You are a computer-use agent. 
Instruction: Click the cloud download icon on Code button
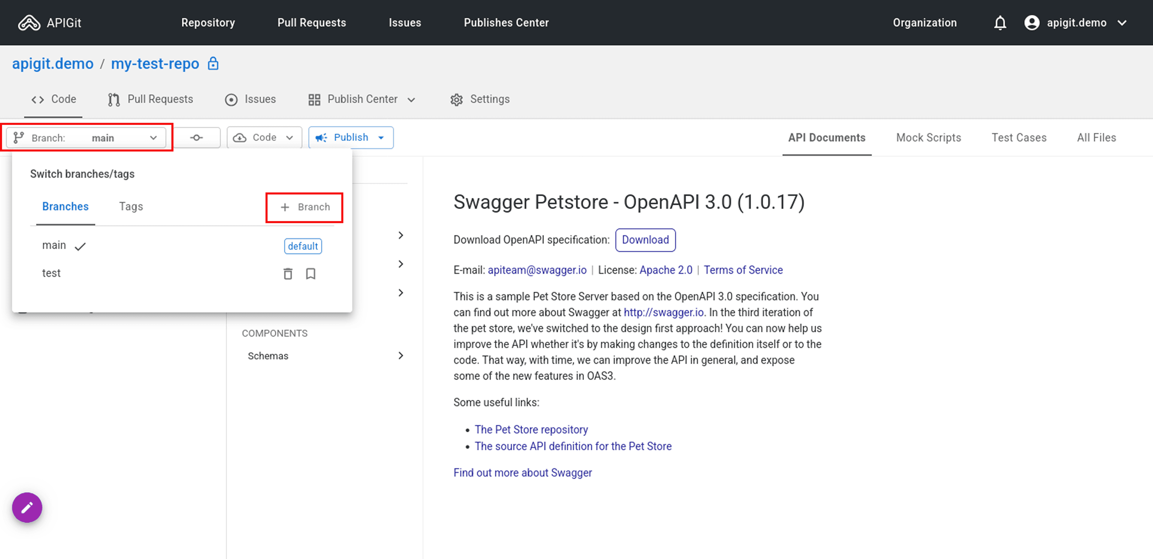pos(240,138)
